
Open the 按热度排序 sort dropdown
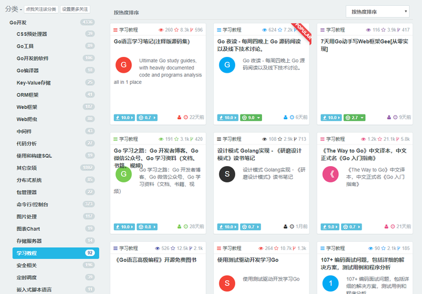coord(377,12)
